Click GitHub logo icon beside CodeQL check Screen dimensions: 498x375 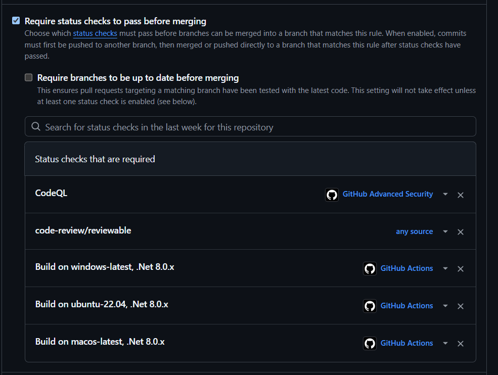coord(332,195)
